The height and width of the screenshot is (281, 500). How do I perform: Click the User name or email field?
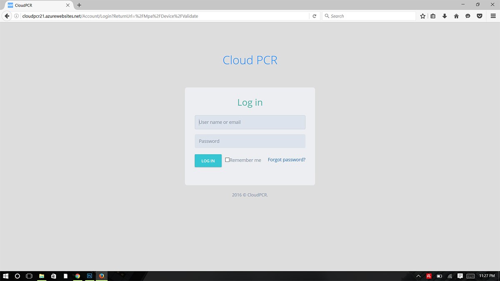(250, 122)
